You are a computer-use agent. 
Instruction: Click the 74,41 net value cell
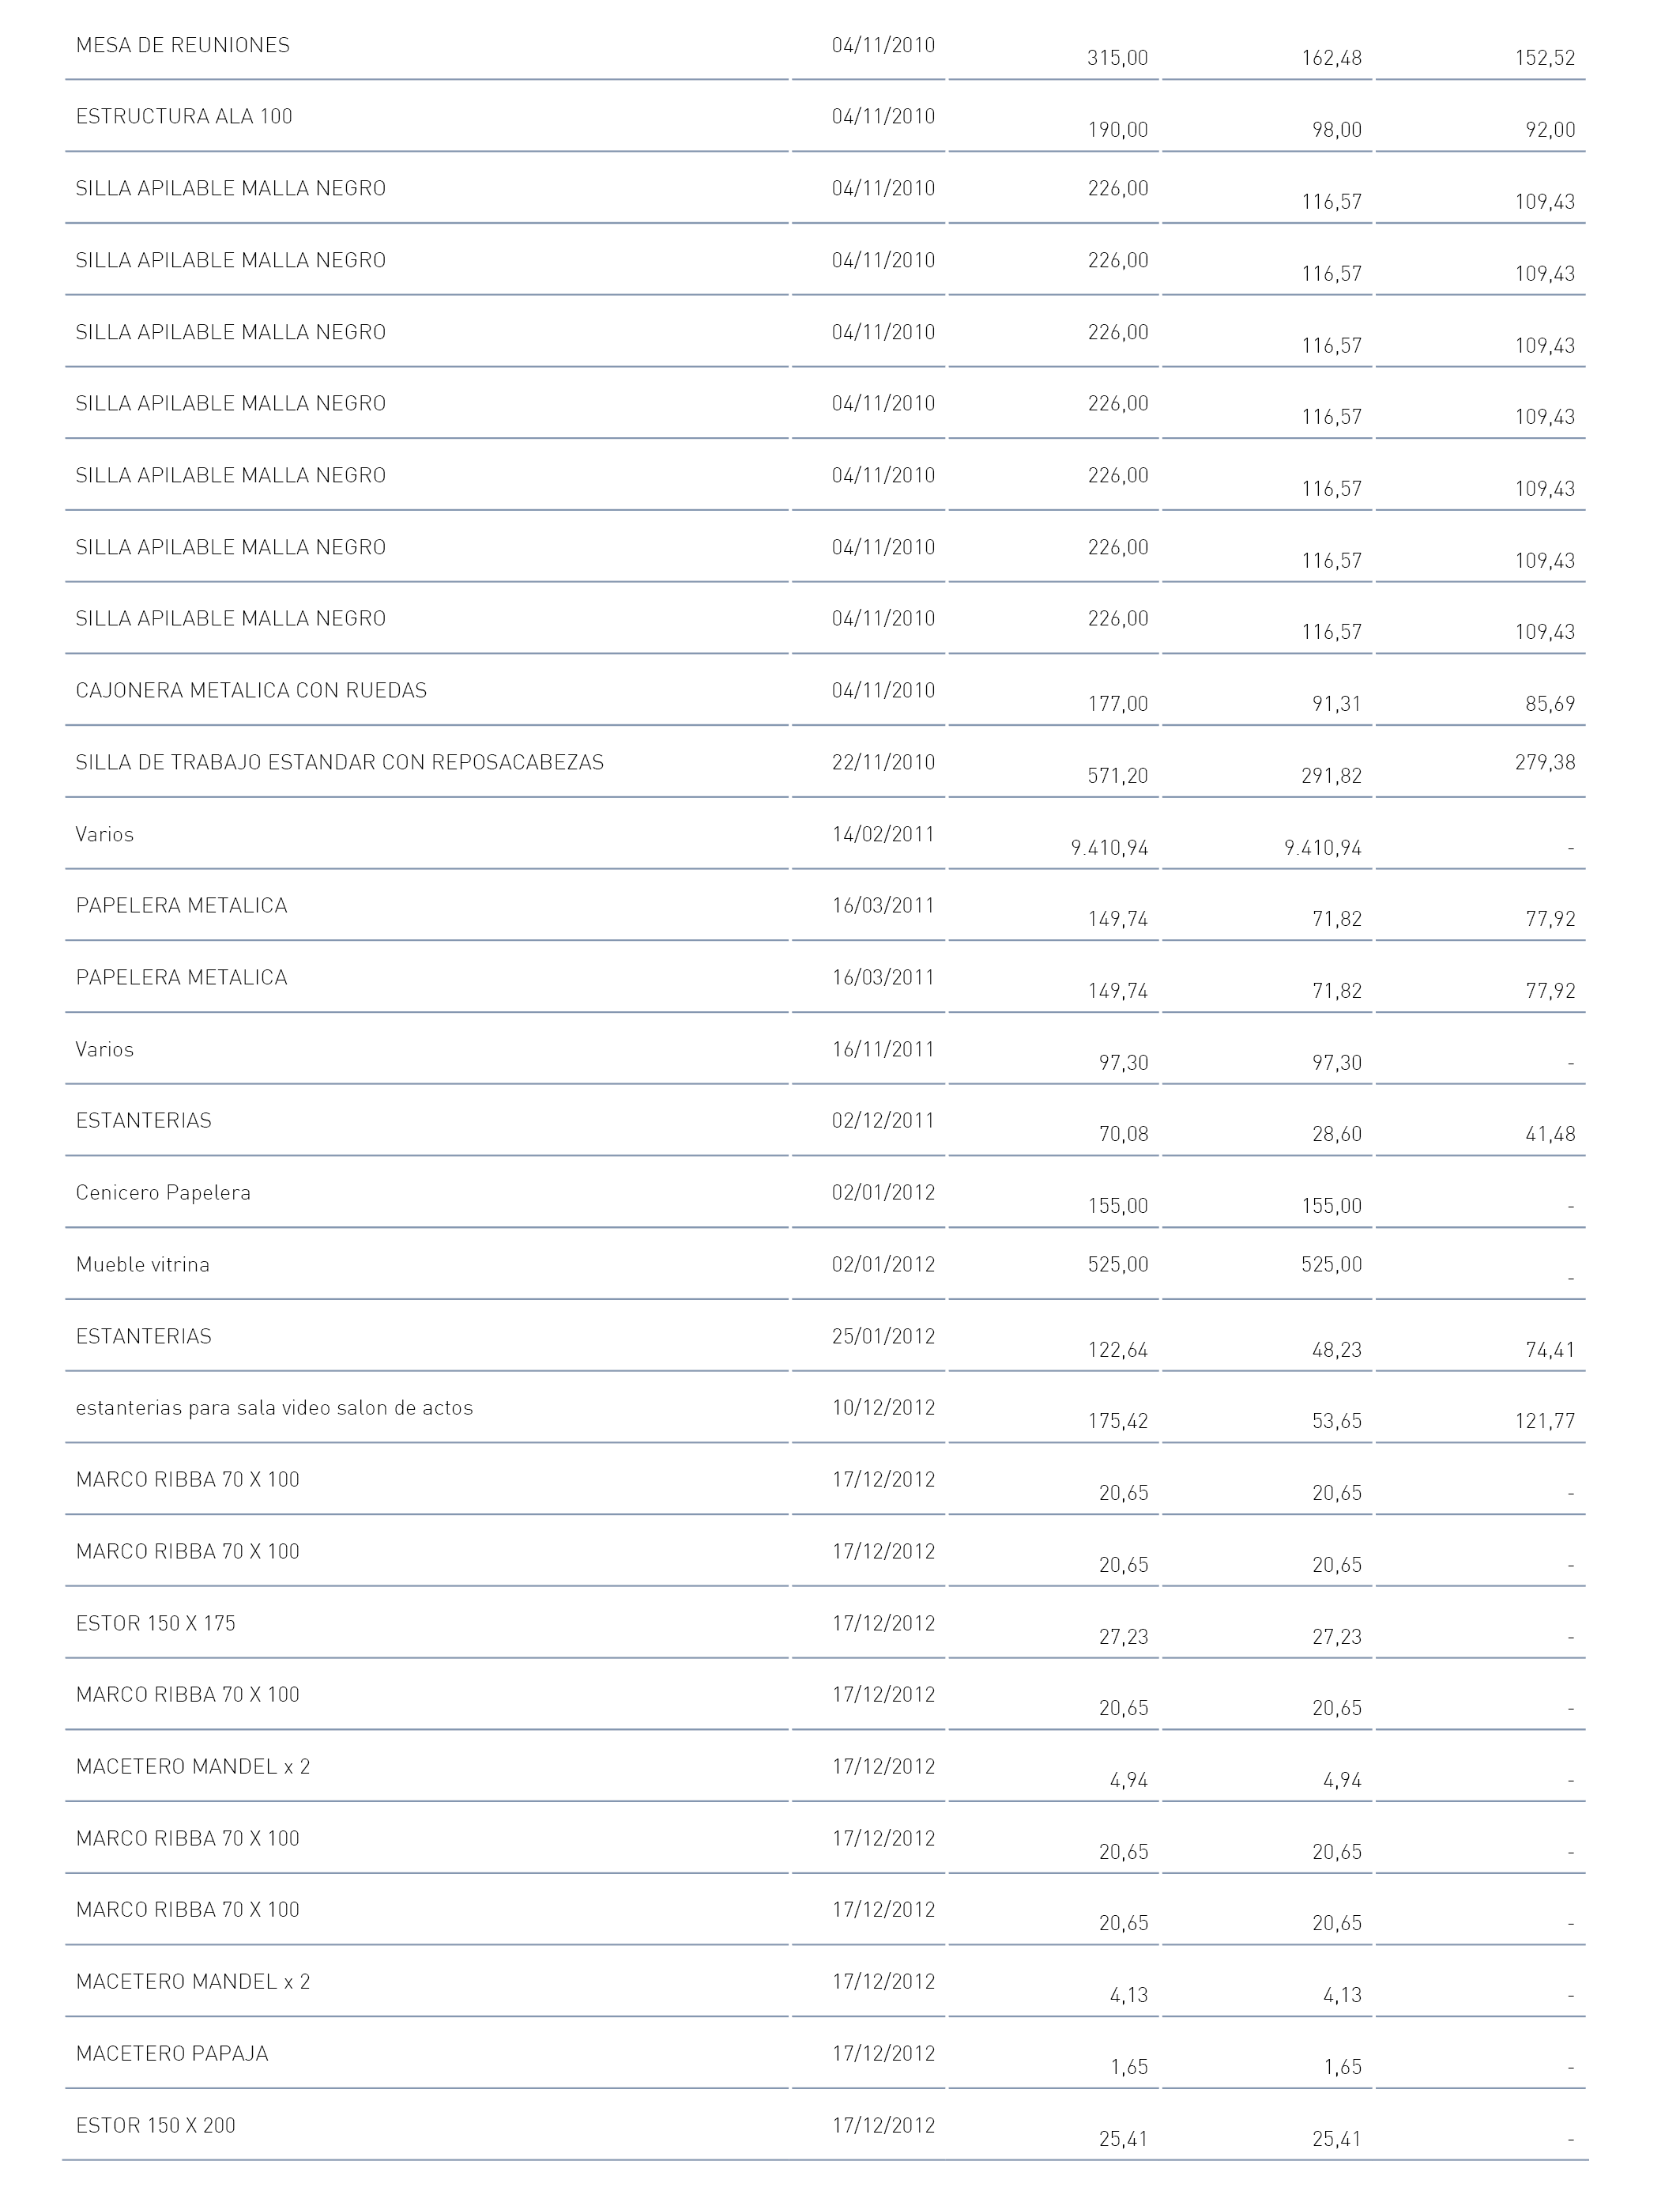pos(1550,1351)
